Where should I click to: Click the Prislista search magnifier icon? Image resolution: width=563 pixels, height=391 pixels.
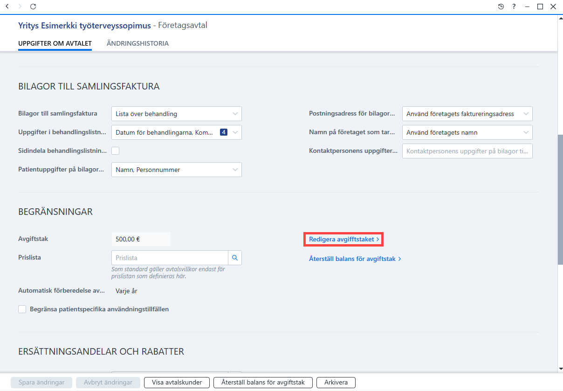click(235, 258)
